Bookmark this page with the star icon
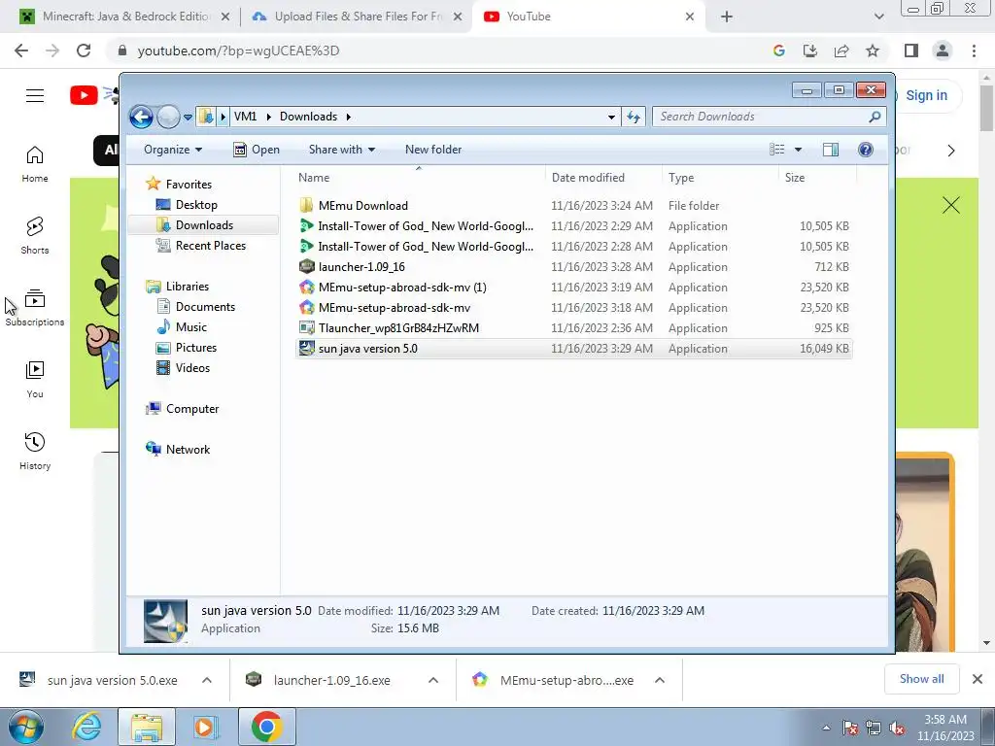The height and width of the screenshot is (746, 995). (x=873, y=51)
